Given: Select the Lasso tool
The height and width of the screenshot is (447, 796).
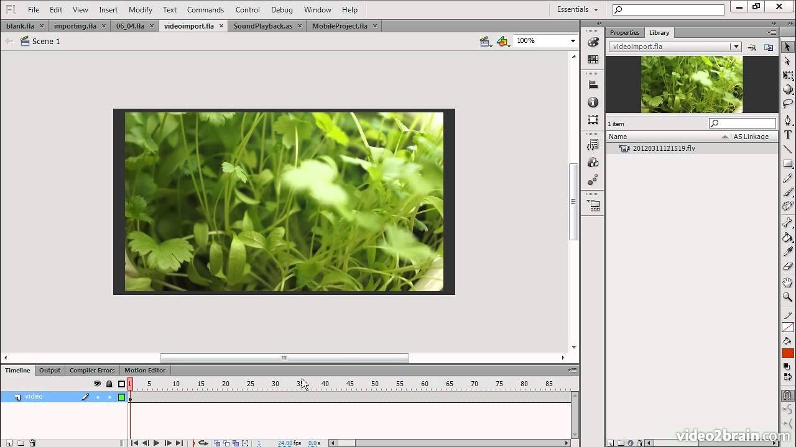Looking at the screenshot, I should [x=787, y=104].
